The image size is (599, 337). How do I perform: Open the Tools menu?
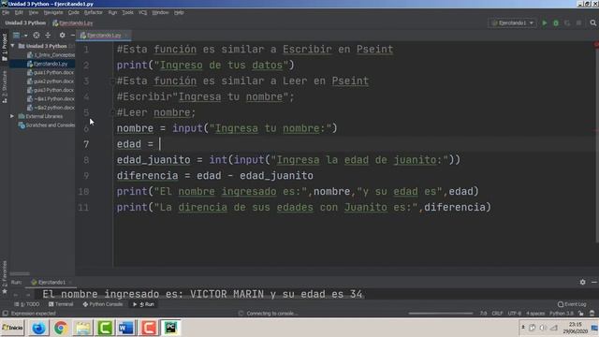point(127,12)
